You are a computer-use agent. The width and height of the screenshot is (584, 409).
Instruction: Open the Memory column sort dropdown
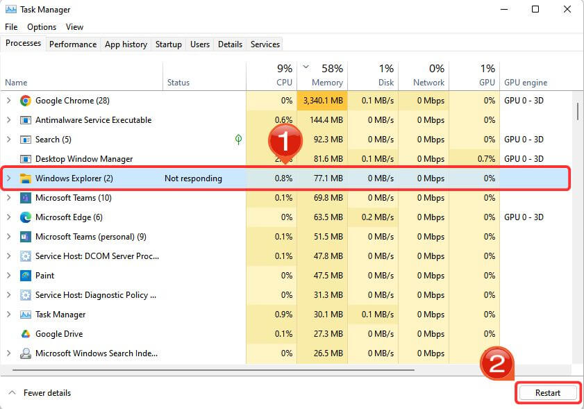[306, 68]
